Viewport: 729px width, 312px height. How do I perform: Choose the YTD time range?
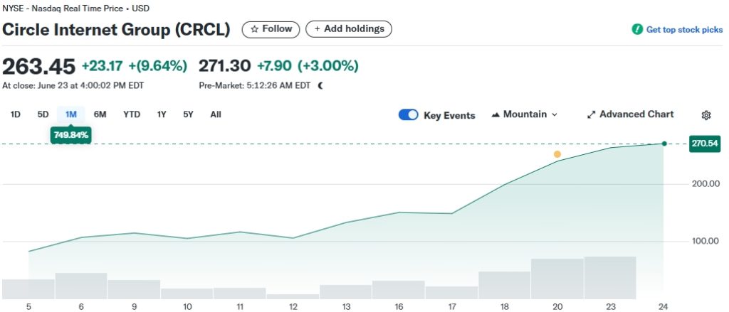point(132,114)
